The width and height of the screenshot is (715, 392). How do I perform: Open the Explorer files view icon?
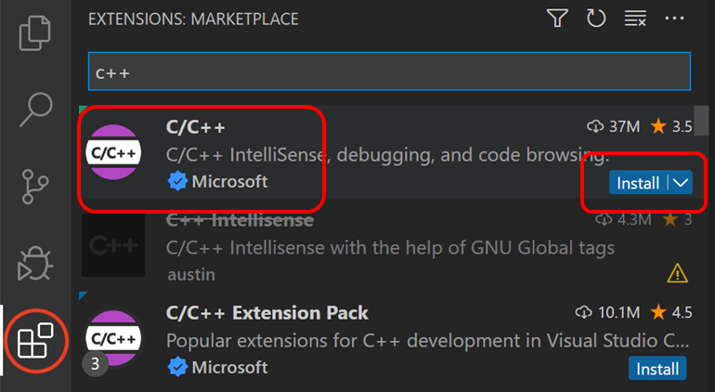(34, 33)
